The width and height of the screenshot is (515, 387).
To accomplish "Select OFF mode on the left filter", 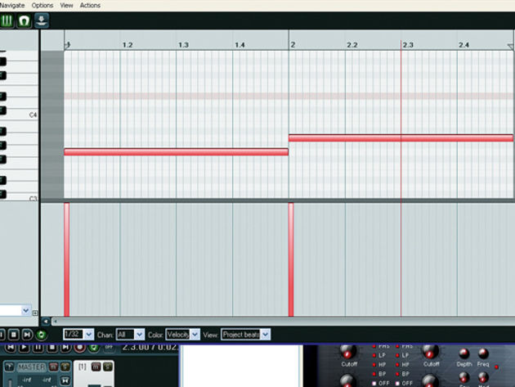I will pos(374,384).
